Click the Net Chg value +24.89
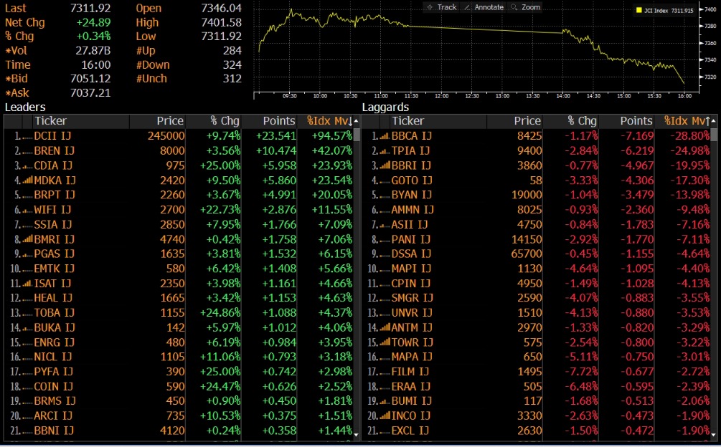 pos(93,22)
